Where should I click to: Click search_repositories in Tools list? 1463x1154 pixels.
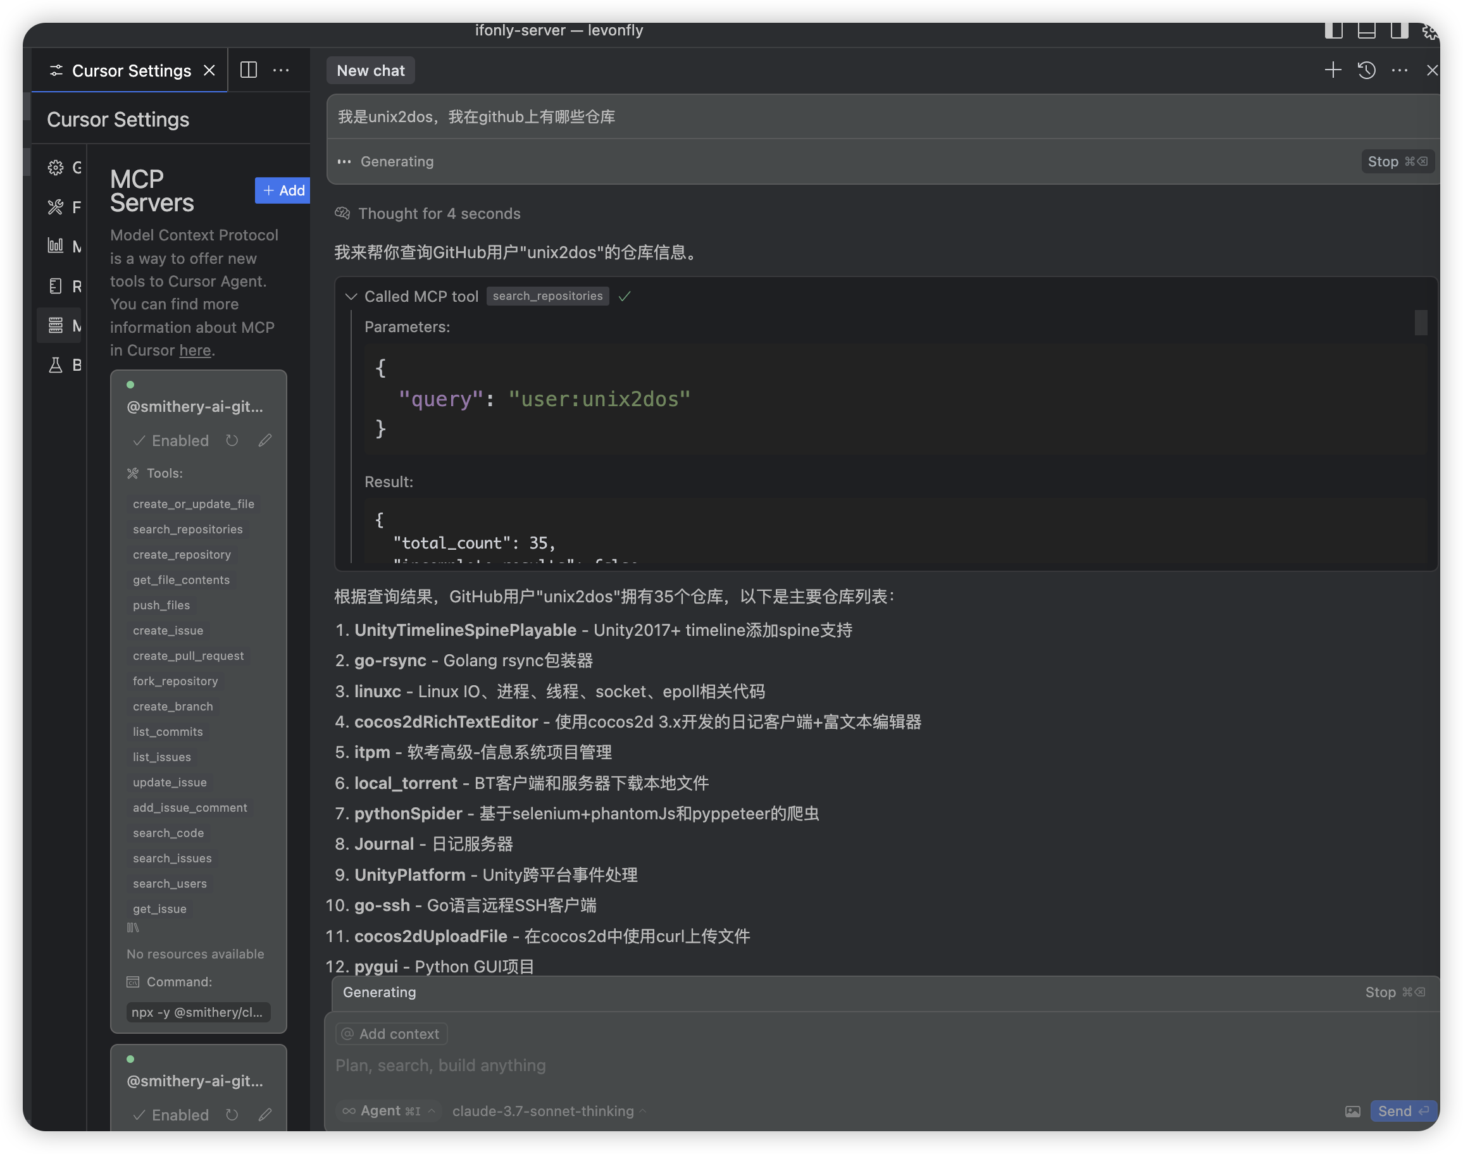click(187, 530)
